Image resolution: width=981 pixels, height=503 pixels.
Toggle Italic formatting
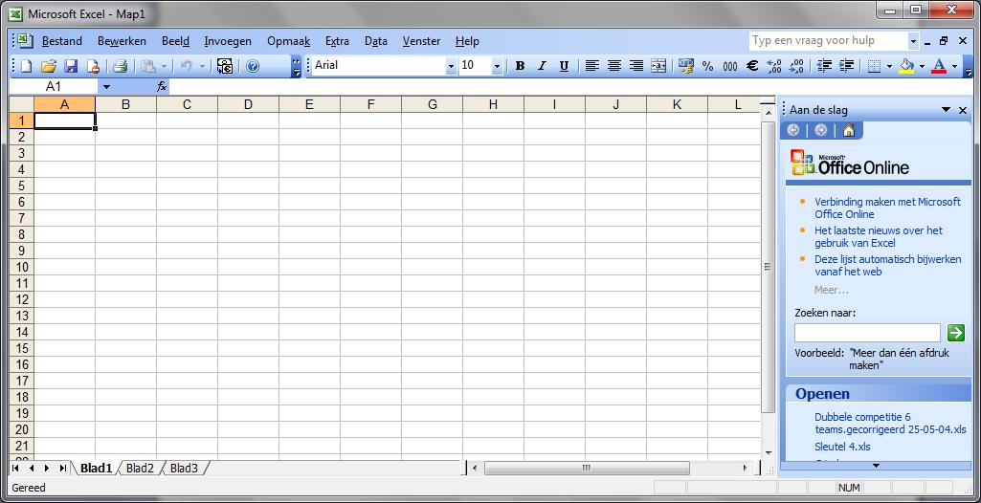pyautogui.click(x=542, y=66)
